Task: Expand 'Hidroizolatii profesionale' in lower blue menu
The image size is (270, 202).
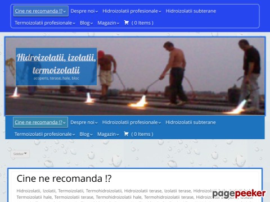Action: [x=132, y=122]
